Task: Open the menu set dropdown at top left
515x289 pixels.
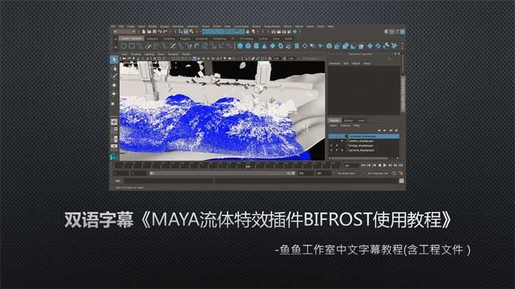Action: point(124,32)
